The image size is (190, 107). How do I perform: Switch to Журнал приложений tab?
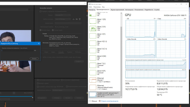pos(117,10)
